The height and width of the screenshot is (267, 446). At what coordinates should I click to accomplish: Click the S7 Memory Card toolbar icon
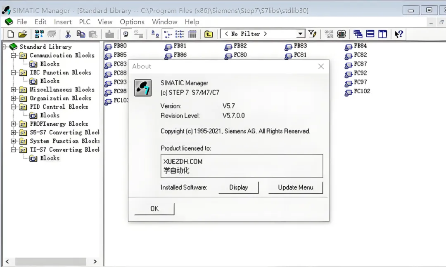[52, 34]
